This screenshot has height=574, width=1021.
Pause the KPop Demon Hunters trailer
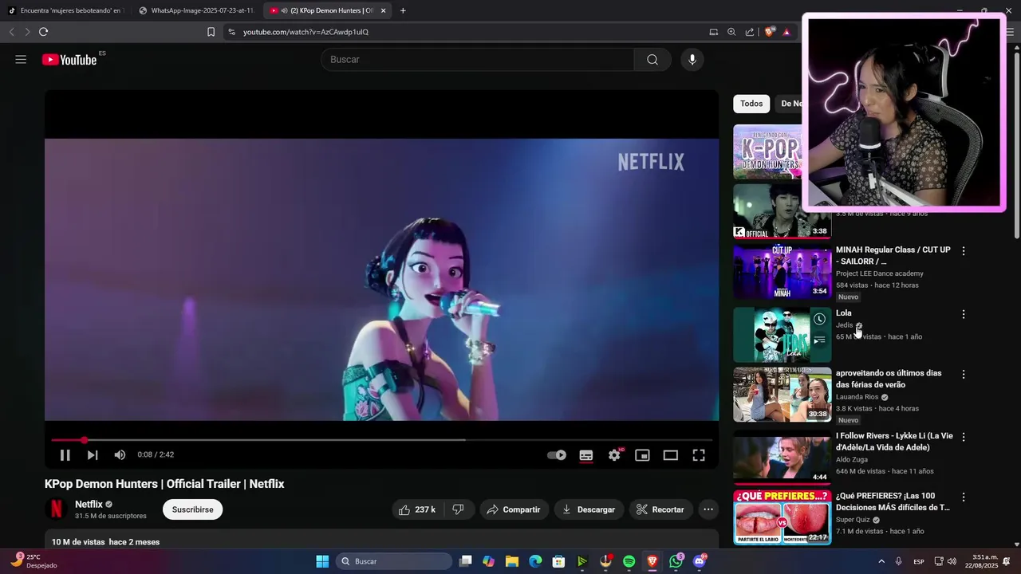[65, 455]
